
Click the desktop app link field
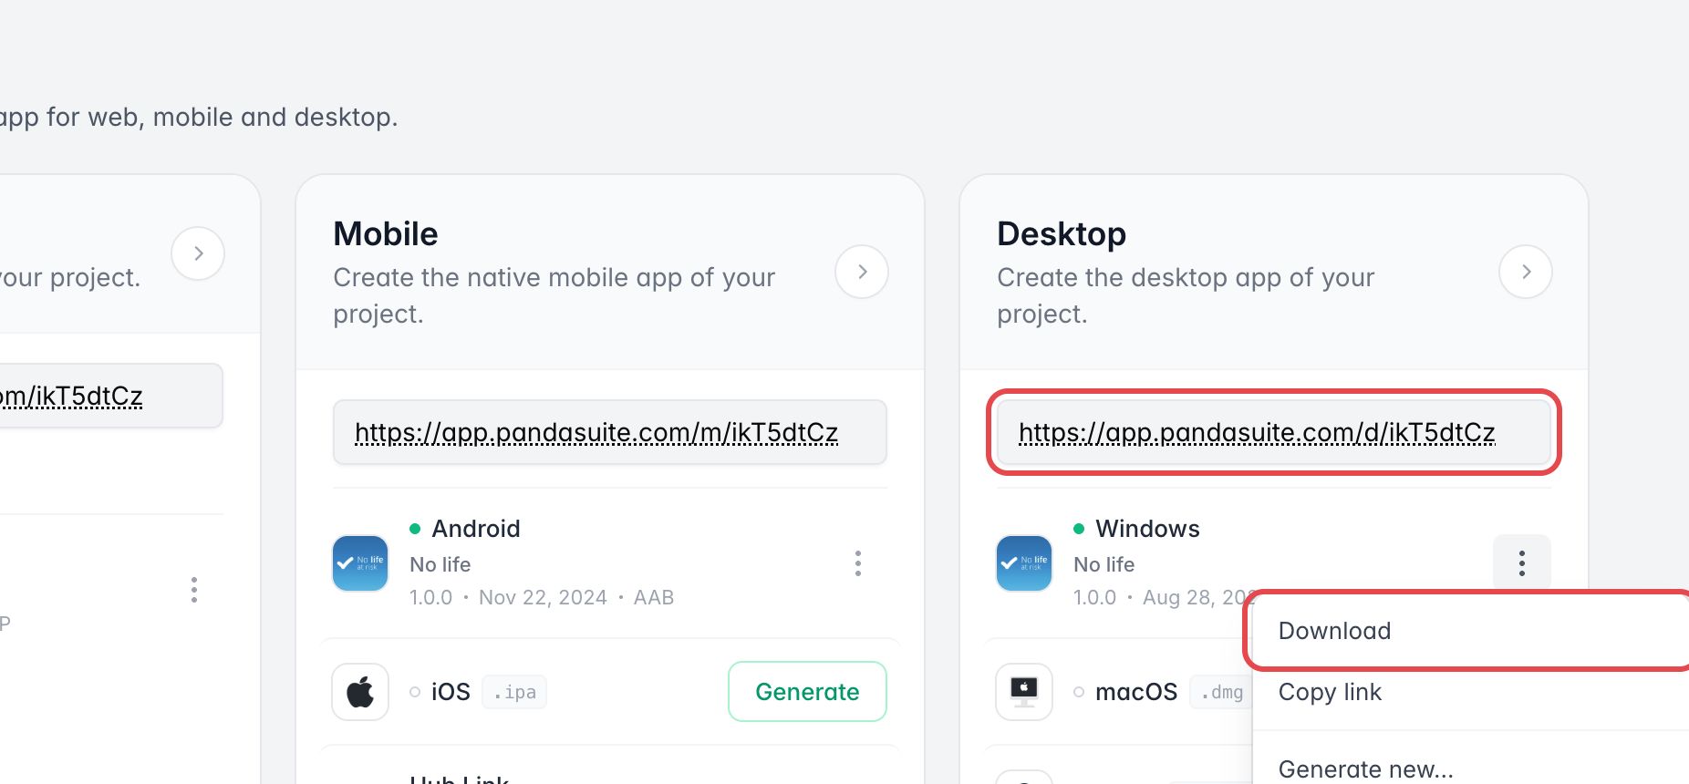click(1274, 432)
